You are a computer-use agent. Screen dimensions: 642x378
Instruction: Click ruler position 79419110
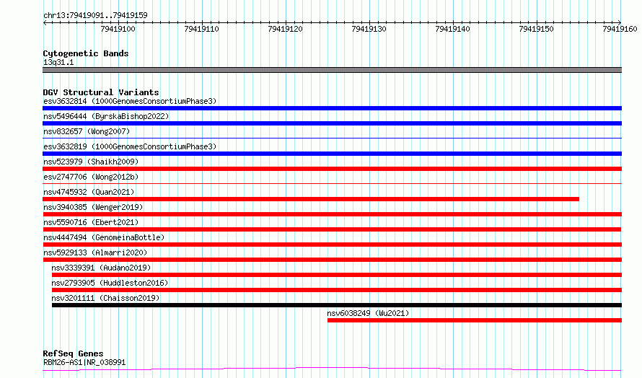click(201, 29)
